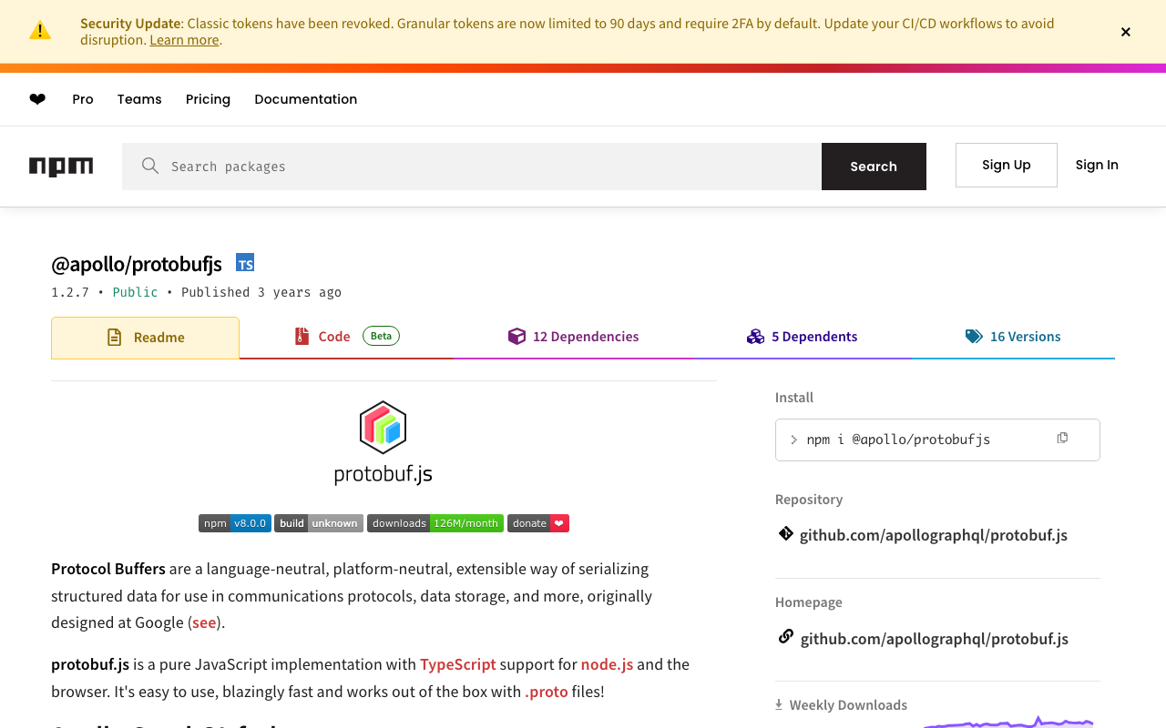This screenshot has width=1166, height=728.
Task: Click the build unknown badge
Action: click(319, 523)
